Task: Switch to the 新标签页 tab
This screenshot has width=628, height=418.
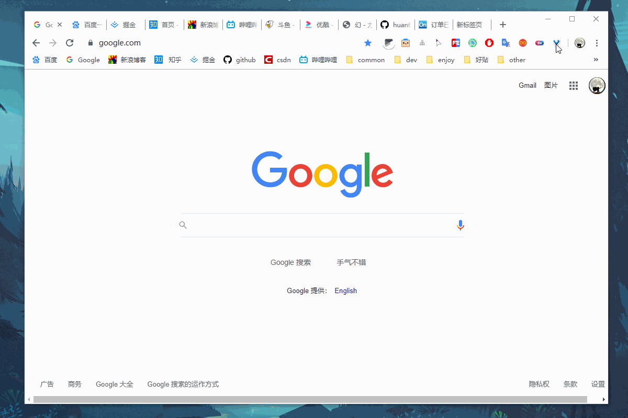Action: tap(473, 25)
